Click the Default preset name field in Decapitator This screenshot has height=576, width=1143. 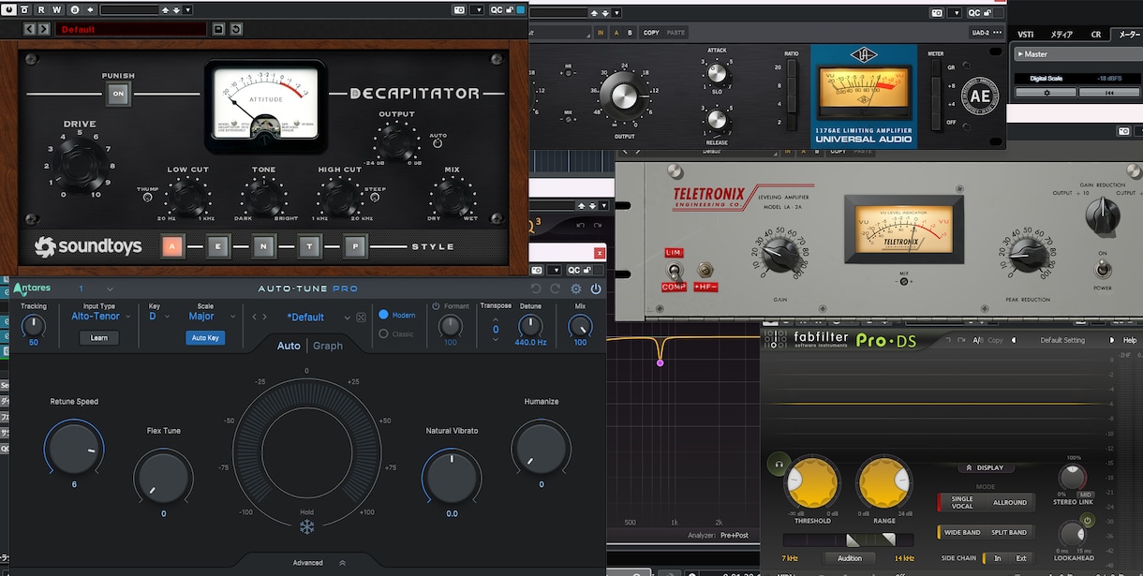130,29
